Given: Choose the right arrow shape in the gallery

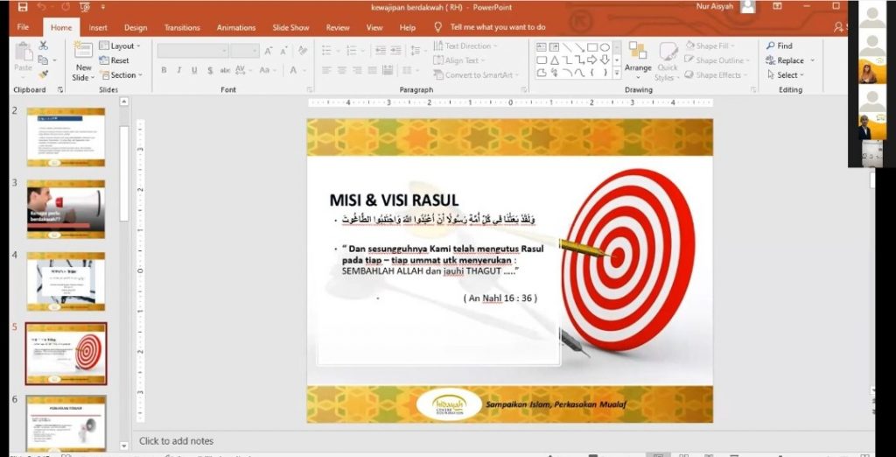Looking at the screenshot, I should 592,60.
